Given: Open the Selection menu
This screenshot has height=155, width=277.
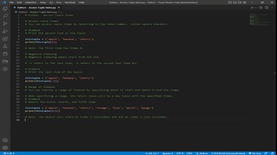Looking at the screenshot, I should 31,3.
